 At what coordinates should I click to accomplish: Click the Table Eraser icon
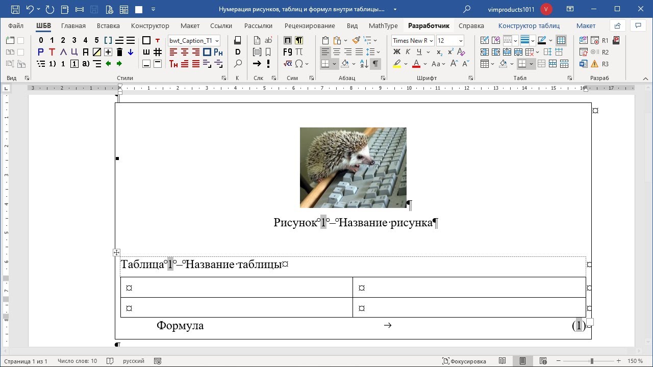coord(495,40)
